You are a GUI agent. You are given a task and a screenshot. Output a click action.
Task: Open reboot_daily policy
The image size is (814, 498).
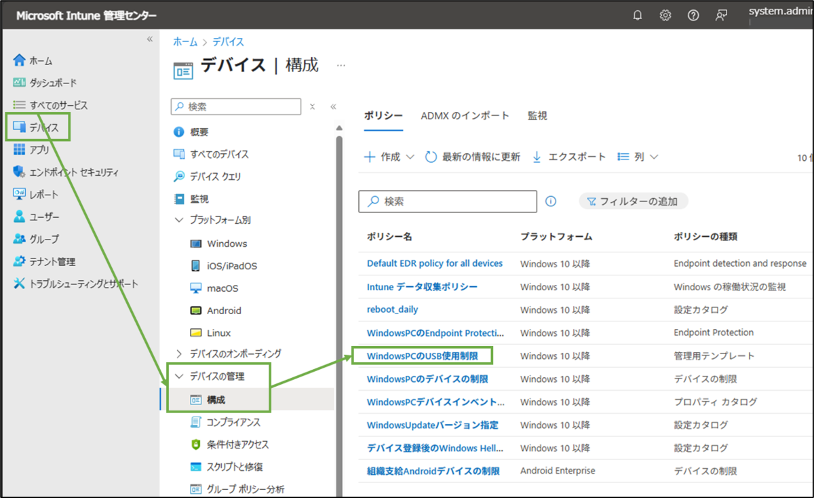(x=392, y=309)
